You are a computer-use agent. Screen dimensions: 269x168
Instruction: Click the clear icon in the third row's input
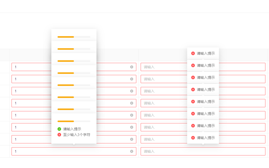132,91
